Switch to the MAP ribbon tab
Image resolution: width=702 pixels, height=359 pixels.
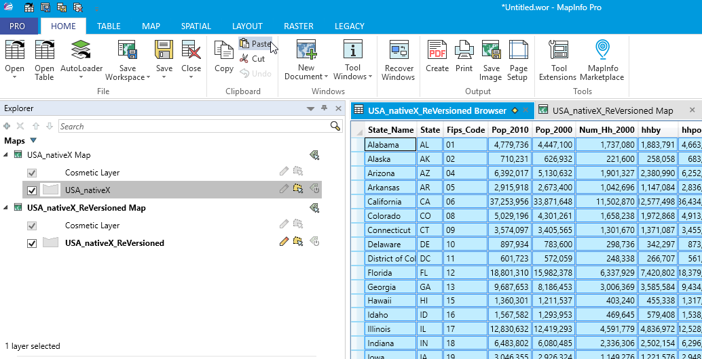click(151, 26)
